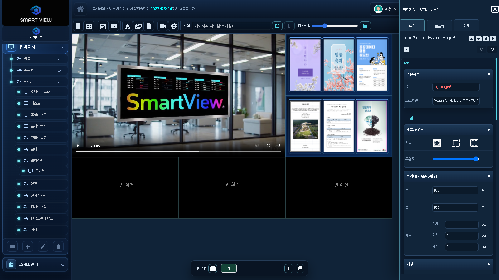Toggle the 배경 section arrow
Screen dimensions: 499x280
(489, 264)
